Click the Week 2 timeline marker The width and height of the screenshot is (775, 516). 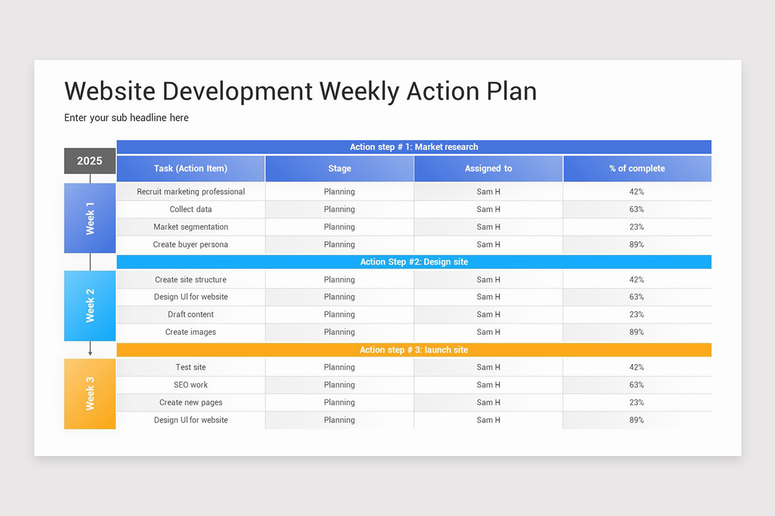(90, 306)
